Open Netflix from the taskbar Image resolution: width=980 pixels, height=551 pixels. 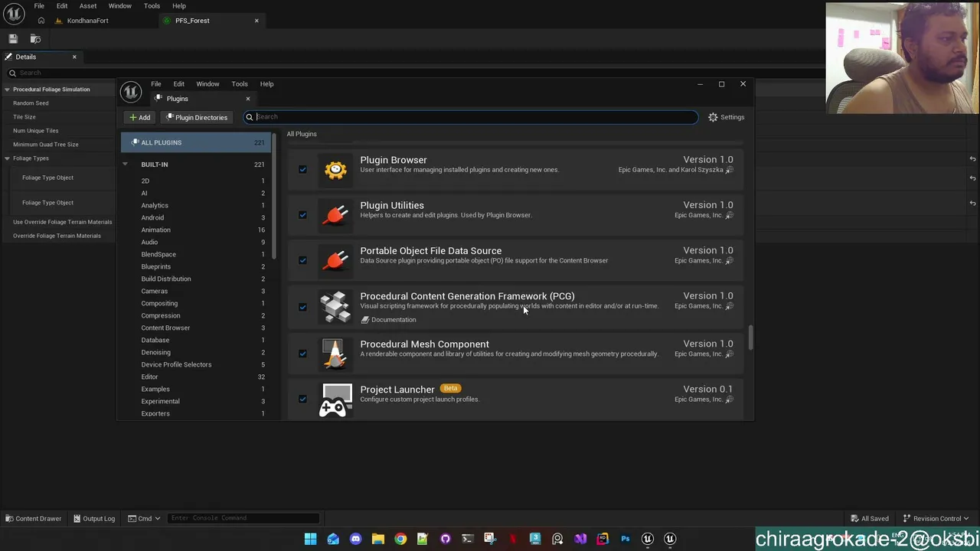click(513, 539)
